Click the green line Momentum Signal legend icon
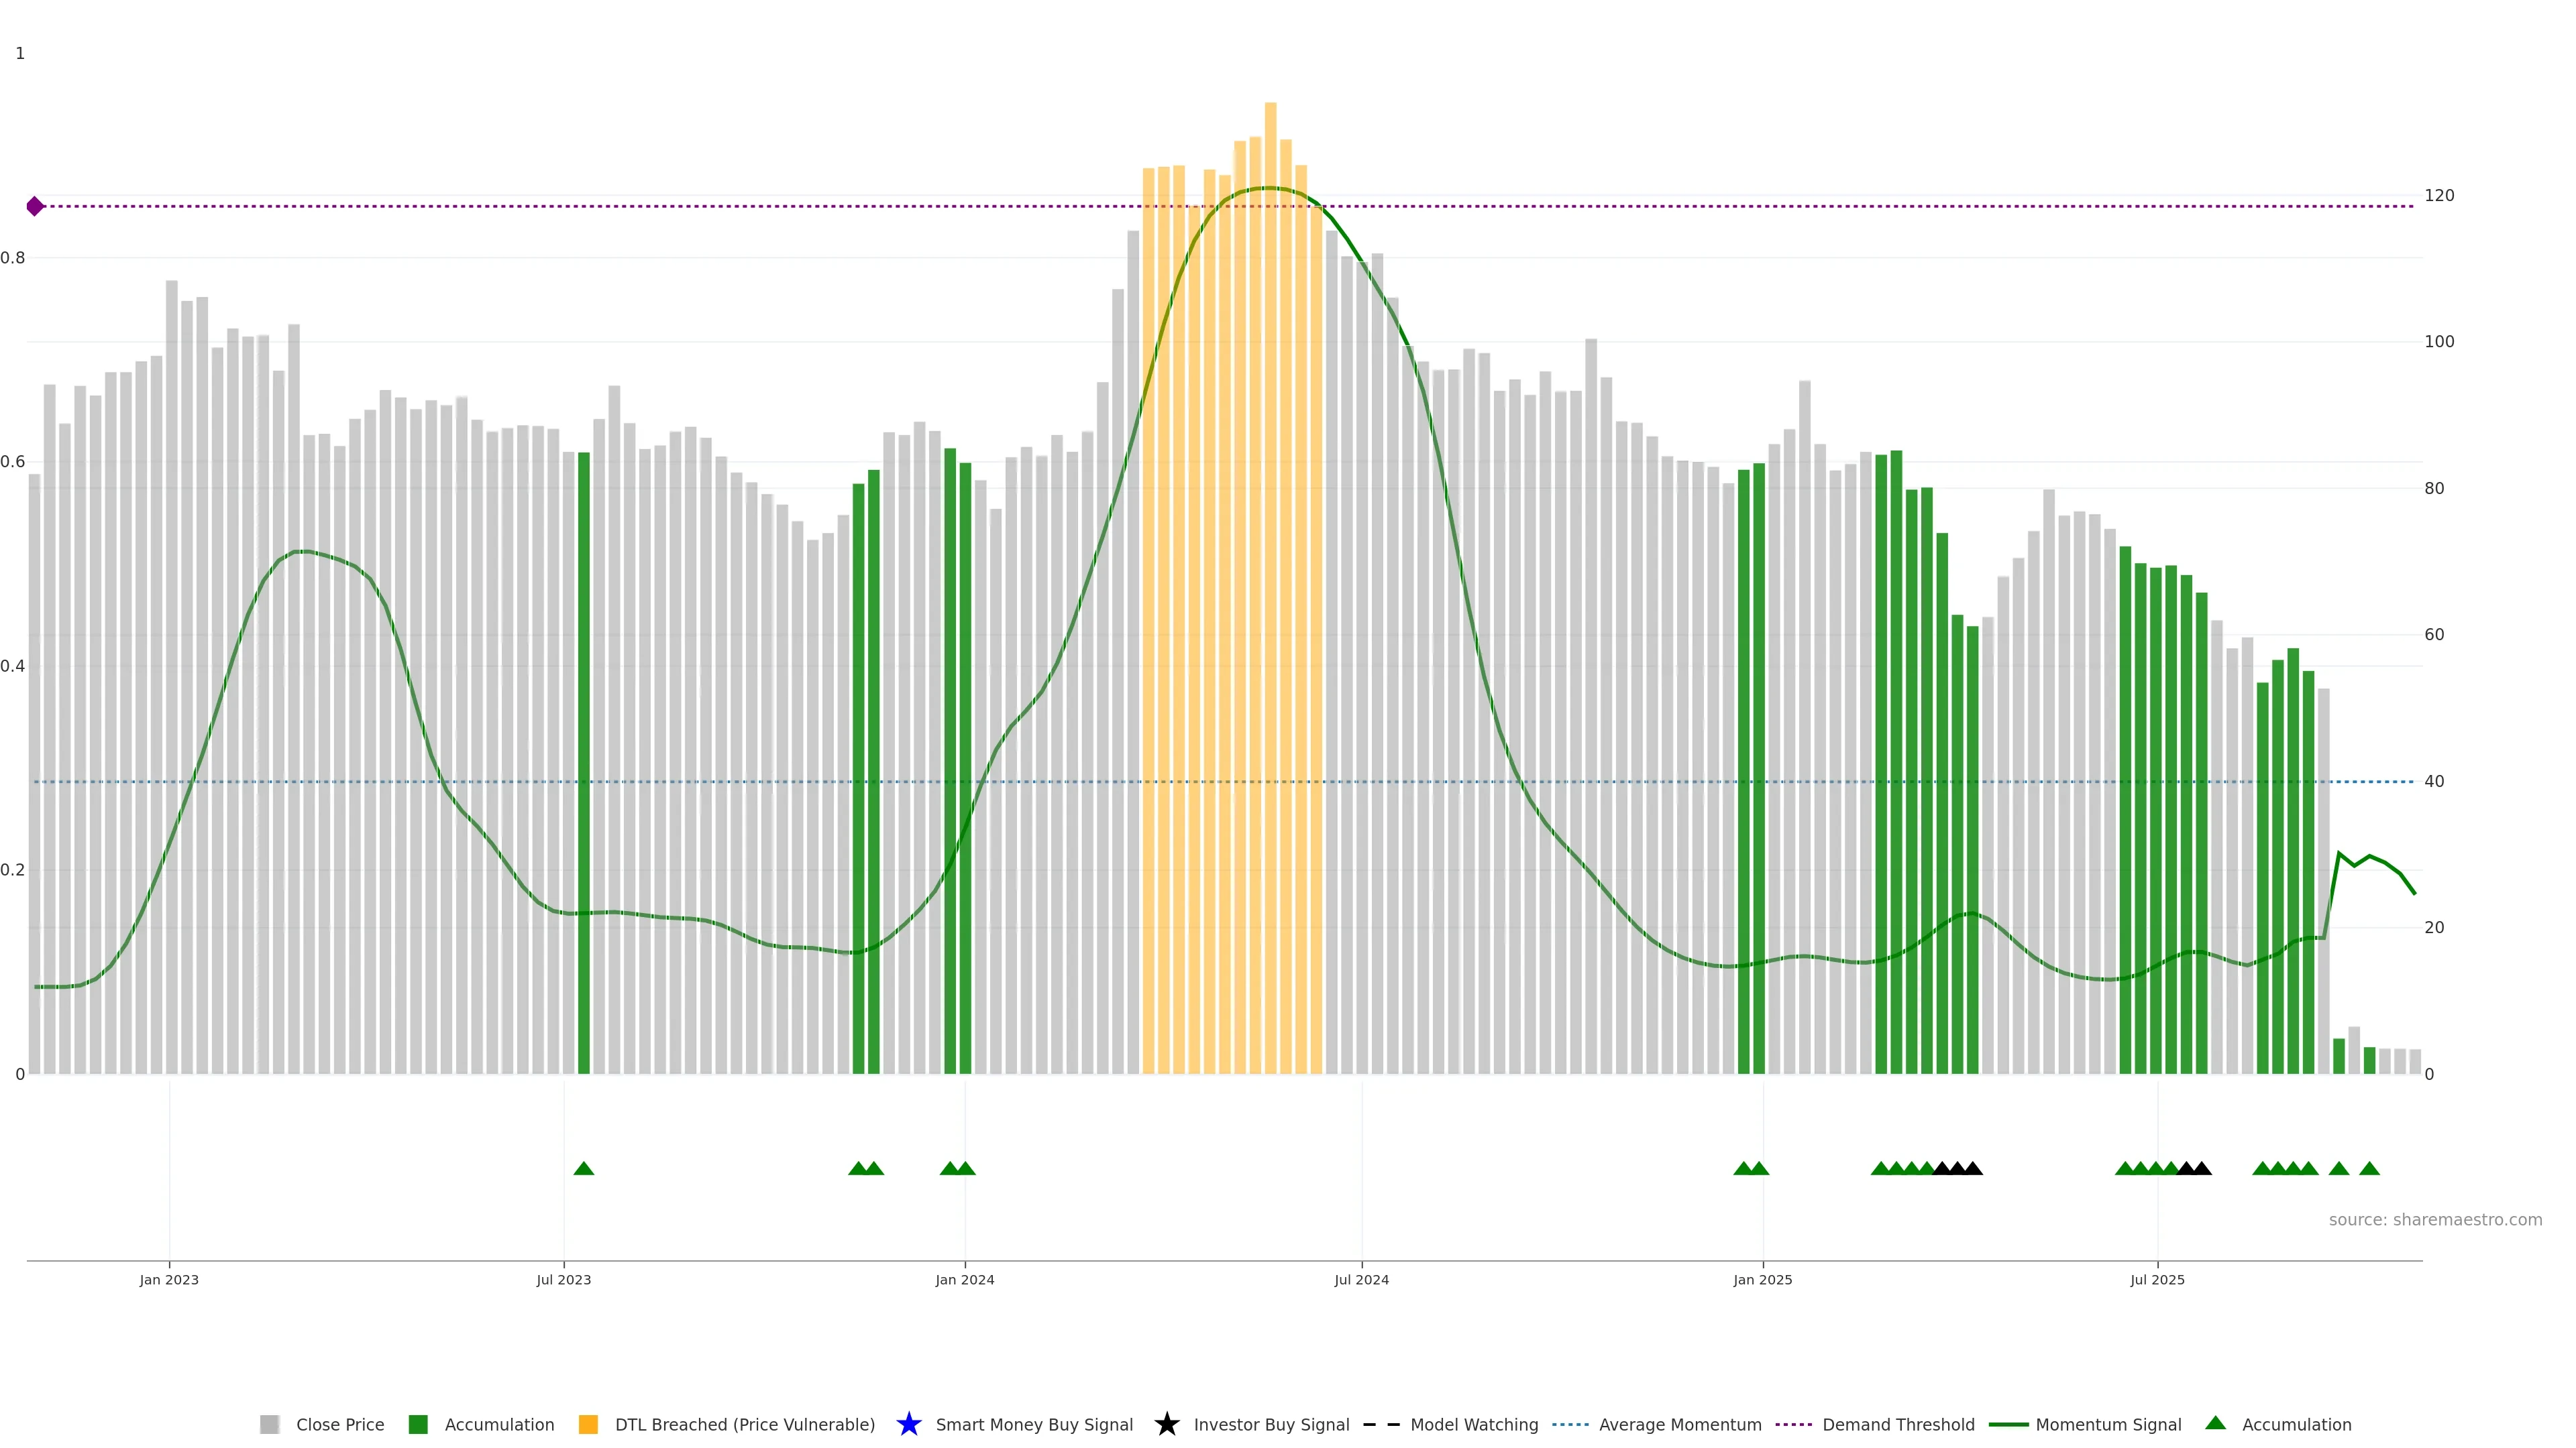This screenshot has height=1448, width=2576. 2008,1424
